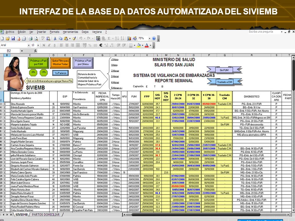The image size is (295, 221).
Task: Open the Font Color dropdown arrow
Action: pos(151,45)
